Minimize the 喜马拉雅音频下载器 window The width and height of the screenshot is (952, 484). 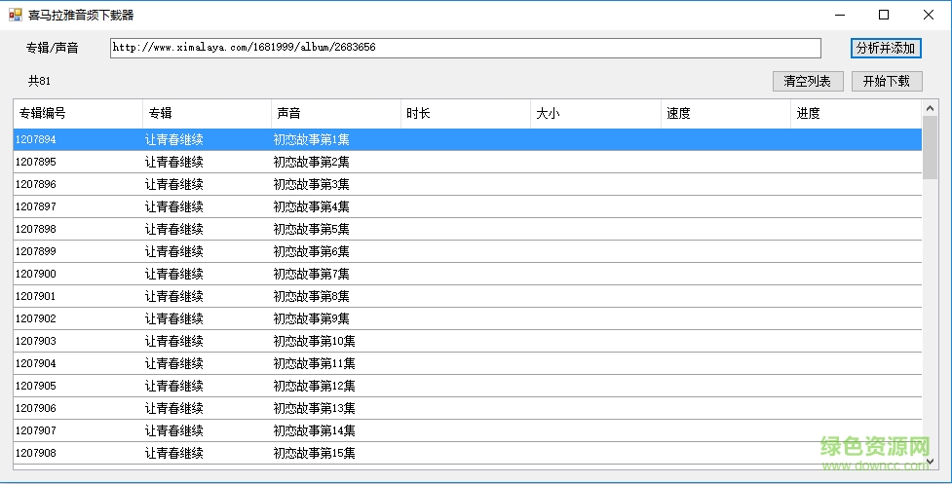(x=840, y=15)
